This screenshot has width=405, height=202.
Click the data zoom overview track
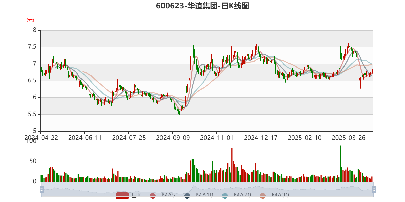(208, 189)
